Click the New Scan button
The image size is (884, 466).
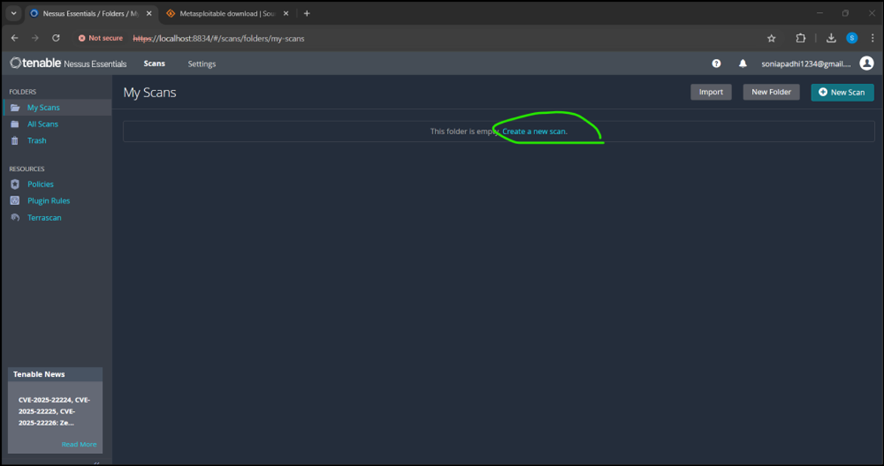pos(842,92)
